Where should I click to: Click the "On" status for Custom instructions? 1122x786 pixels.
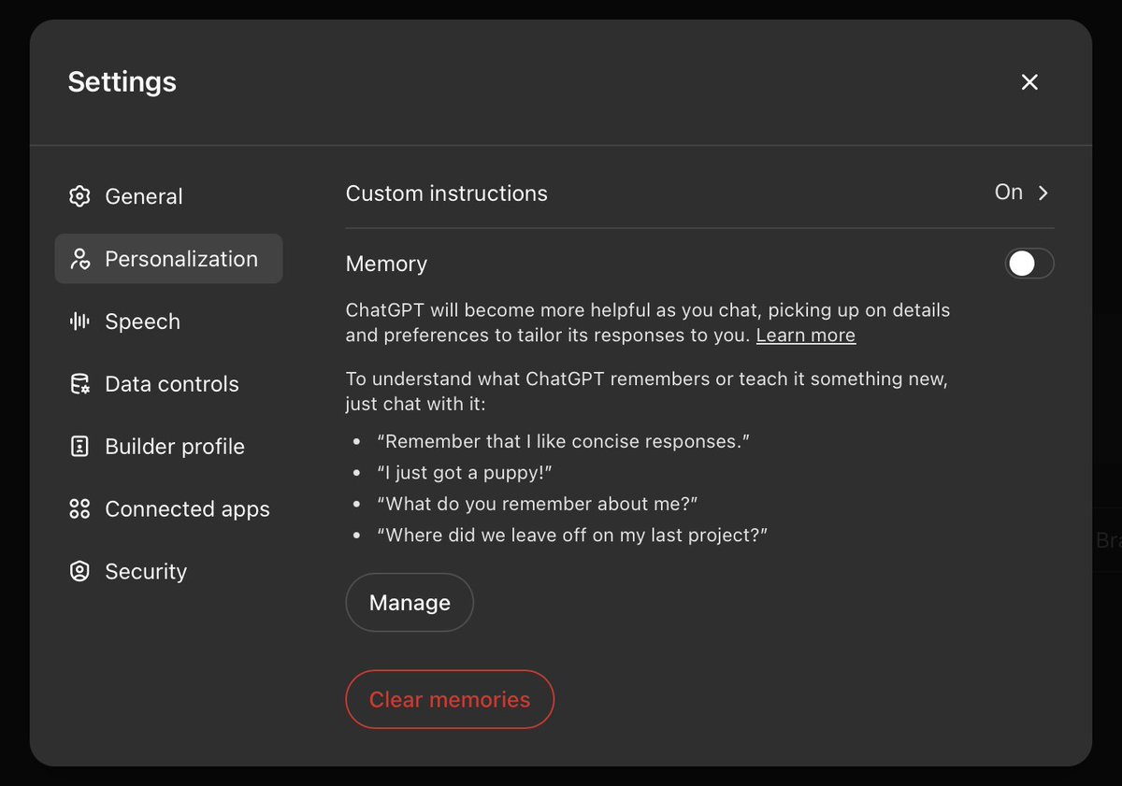click(1008, 193)
